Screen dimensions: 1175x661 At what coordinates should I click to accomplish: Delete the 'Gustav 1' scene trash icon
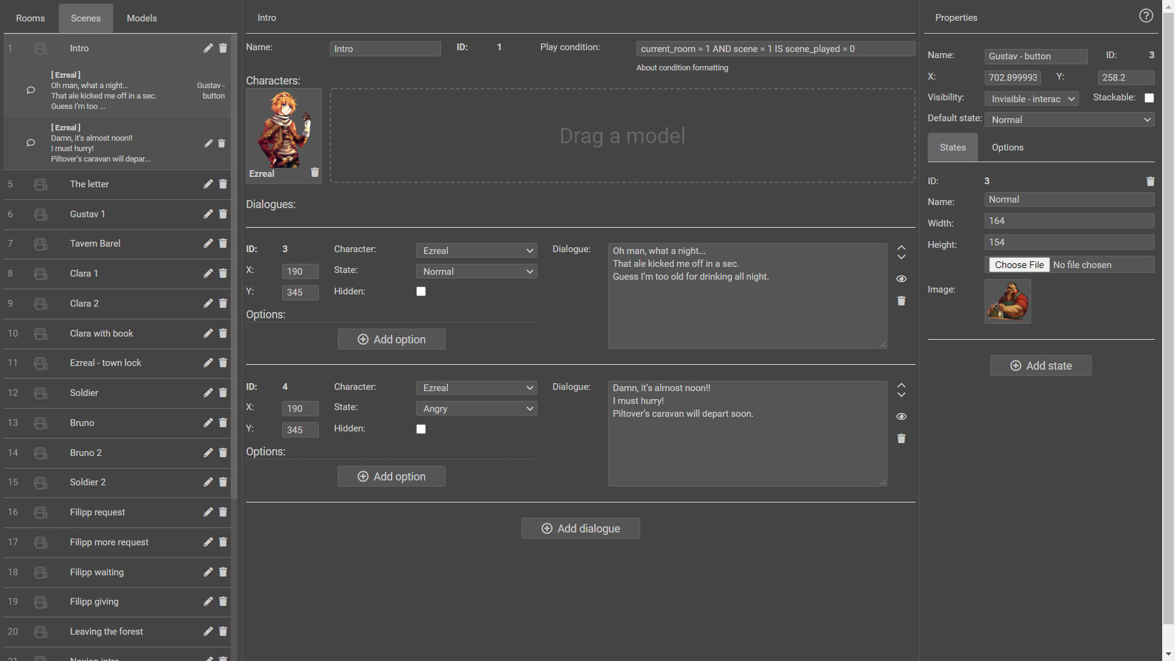pyautogui.click(x=223, y=214)
